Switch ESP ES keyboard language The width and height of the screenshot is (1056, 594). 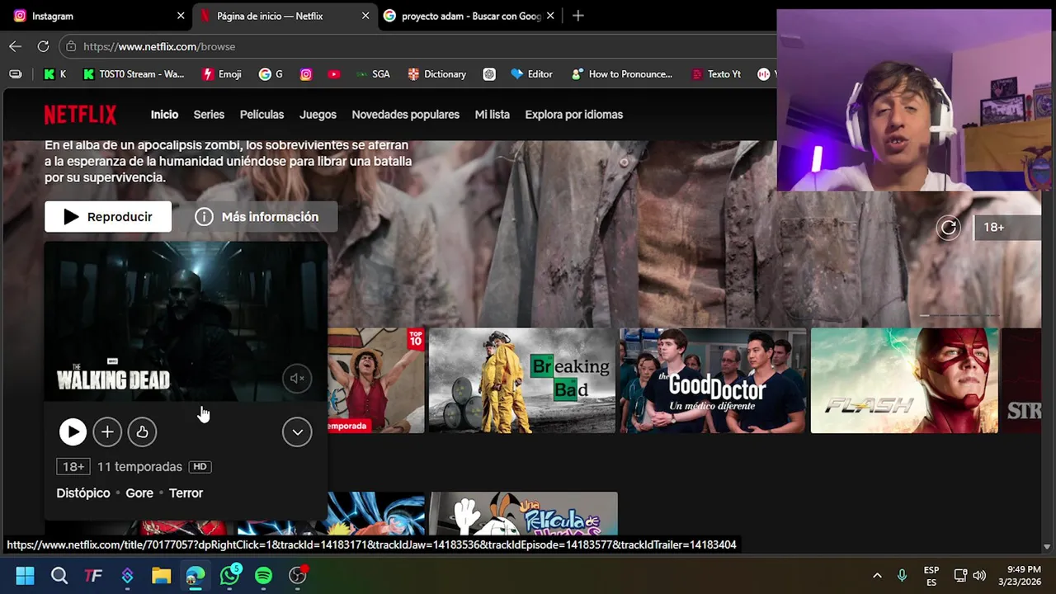931,576
